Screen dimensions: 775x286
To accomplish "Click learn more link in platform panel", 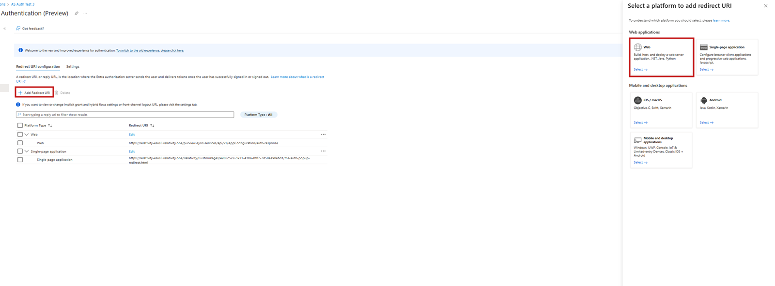I will (721, 20).
